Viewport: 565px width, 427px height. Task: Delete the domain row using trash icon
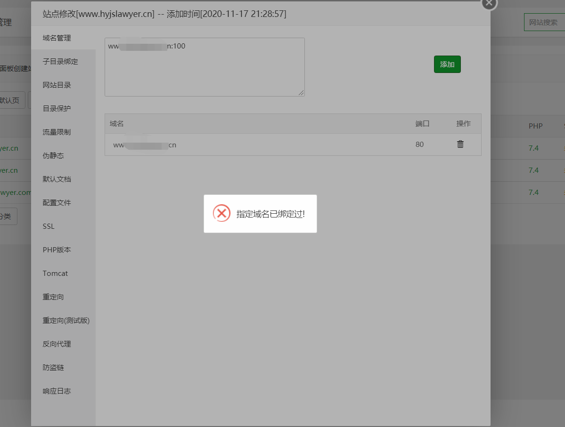[460, 145]
